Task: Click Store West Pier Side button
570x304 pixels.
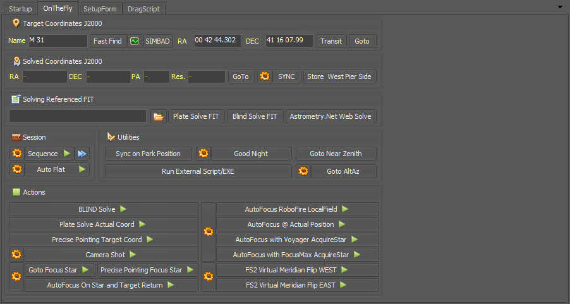Action: (339, 76)
